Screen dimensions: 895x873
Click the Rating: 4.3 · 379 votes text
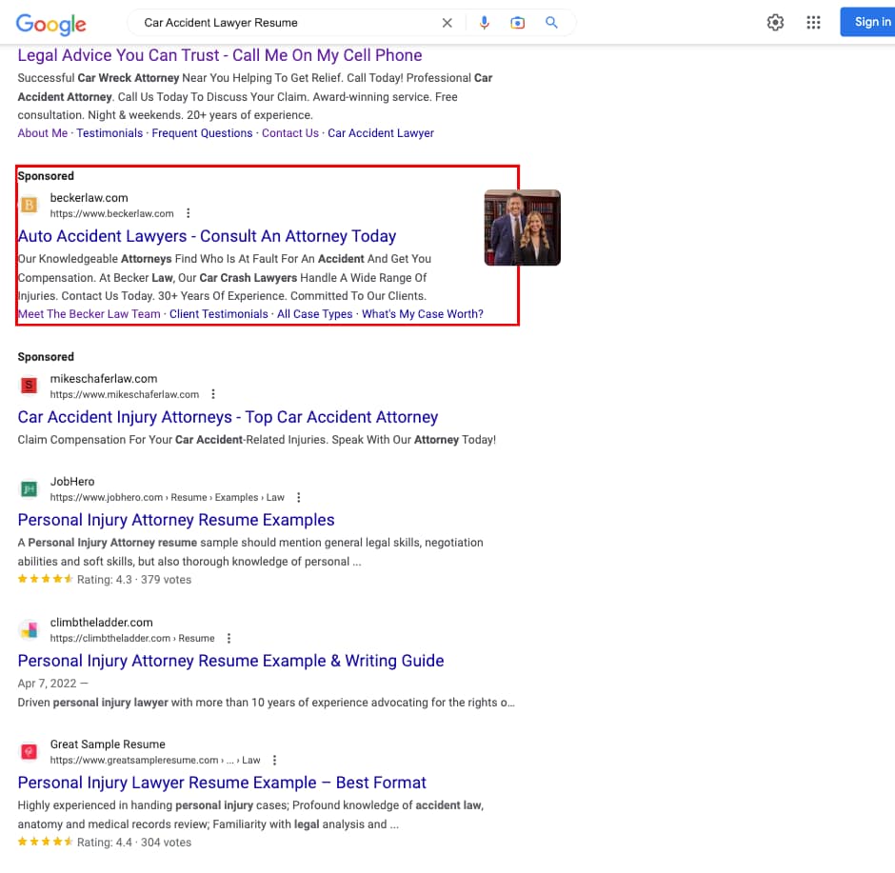point(134,580)
